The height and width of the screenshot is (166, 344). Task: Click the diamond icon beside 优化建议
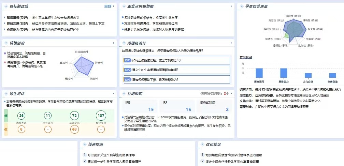pyautogui.click(x=202, y=145)
